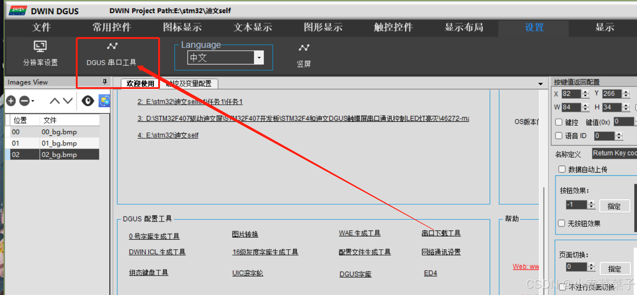Image resolution: width=637 pixels, height=295 pixels.
Task: Open the 常用控件 menu
Action: (112, 27)
